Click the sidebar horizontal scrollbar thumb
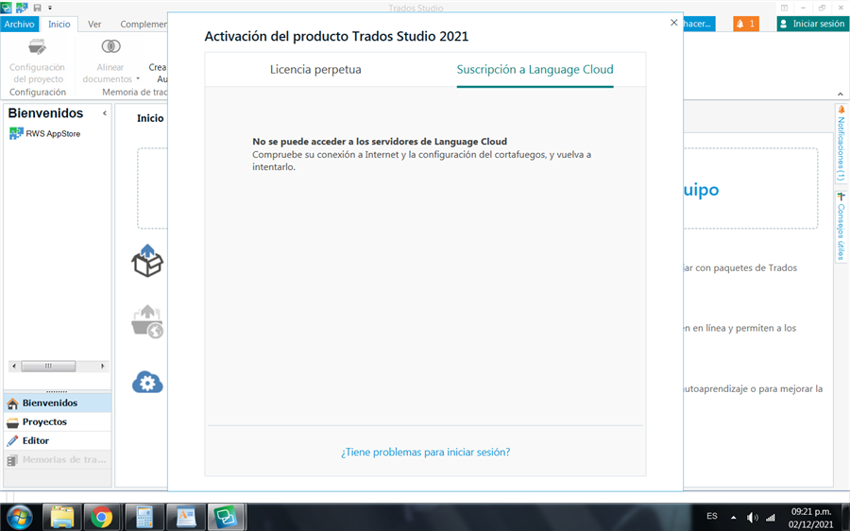The image size is (850, 531). (x=48, y=366)
